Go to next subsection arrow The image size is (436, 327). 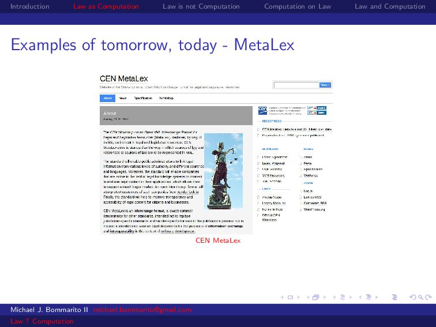click(351, 297)
